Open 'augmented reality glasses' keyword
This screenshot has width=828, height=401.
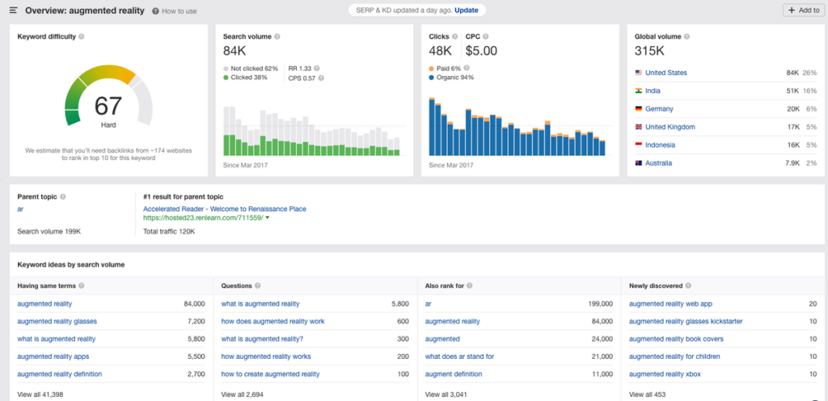pos(57,321)
